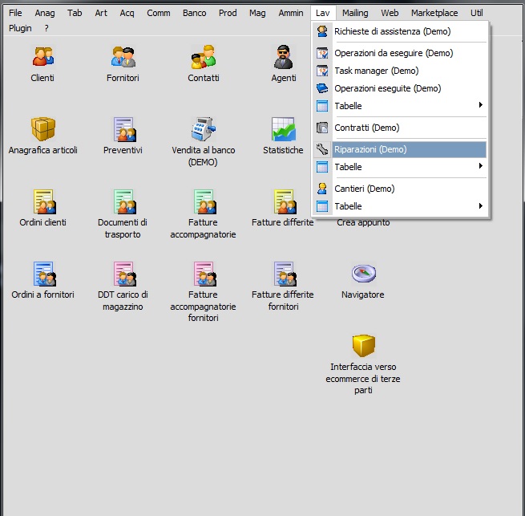Screen dimensions: 525x516
Task: Choose Task manager (Demo) menu entry
Action: click(x=401, y=71)
